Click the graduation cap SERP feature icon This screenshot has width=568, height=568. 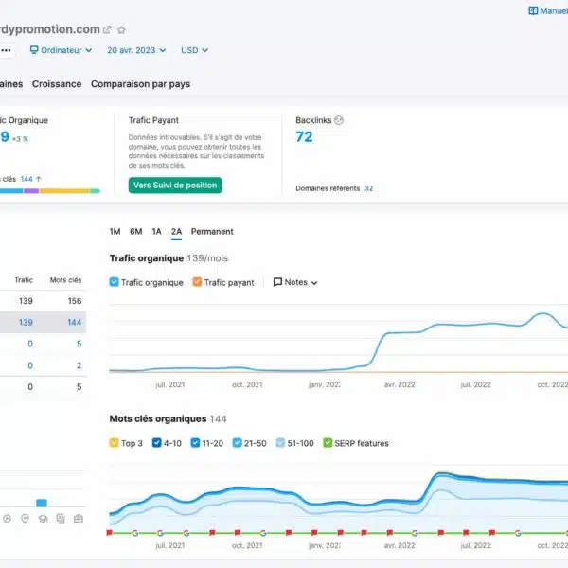43,518
